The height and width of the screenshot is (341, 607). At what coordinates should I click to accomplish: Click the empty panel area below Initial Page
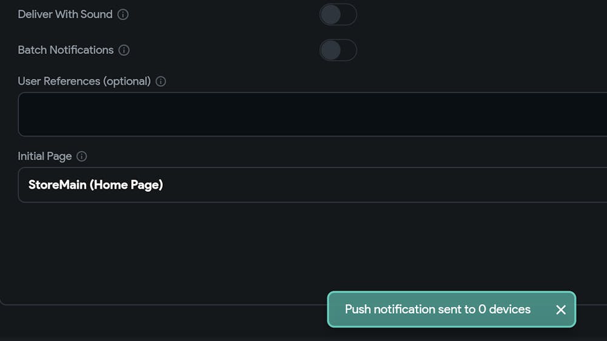(x=182, y=255)
